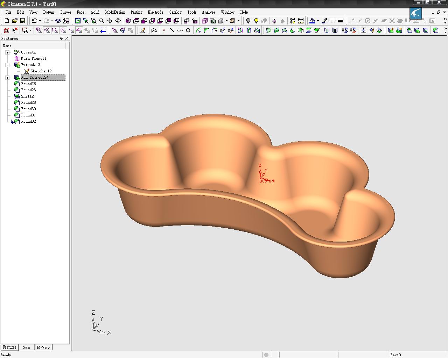This screenshot has height=358, width=448.
Task: Click the yellow light bulb show icon
Action: tap(256, 21)
